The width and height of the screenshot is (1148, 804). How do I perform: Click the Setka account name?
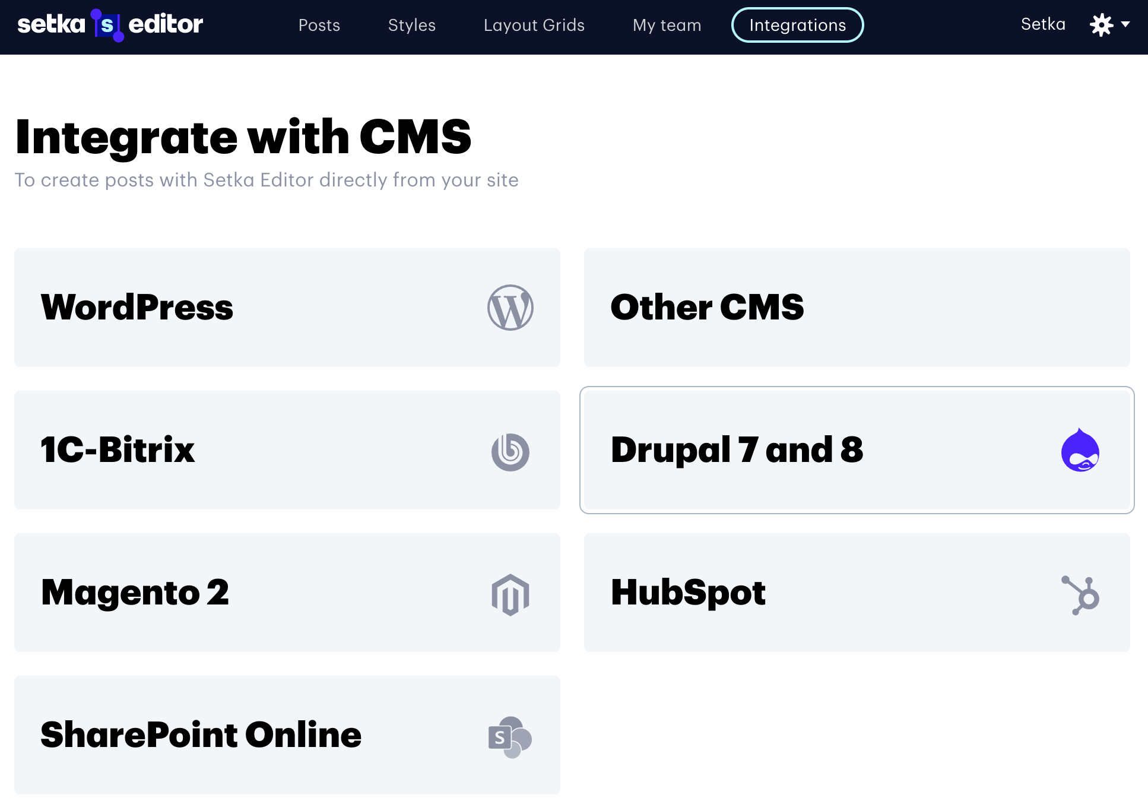[x=1043, y=24]
